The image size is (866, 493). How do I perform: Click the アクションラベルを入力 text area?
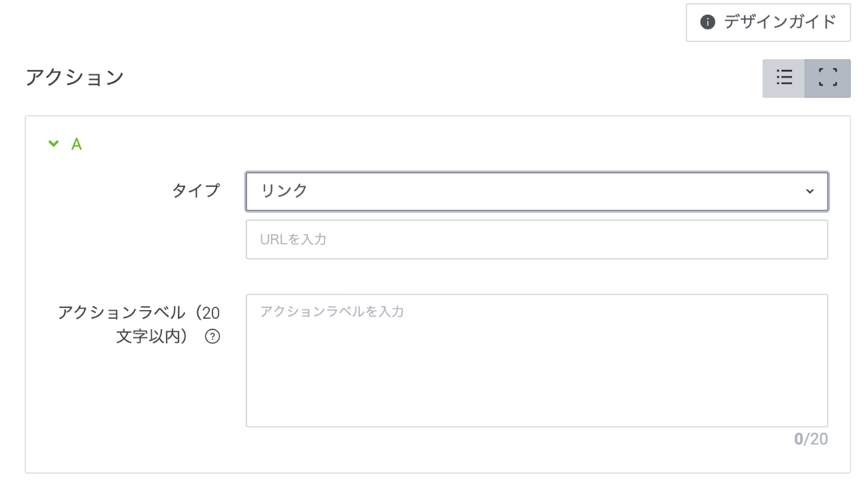click(x=536, y=360)
